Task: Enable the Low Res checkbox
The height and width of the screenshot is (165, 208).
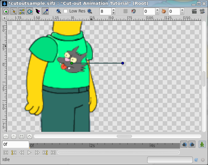Action: [x=65, y=11]
